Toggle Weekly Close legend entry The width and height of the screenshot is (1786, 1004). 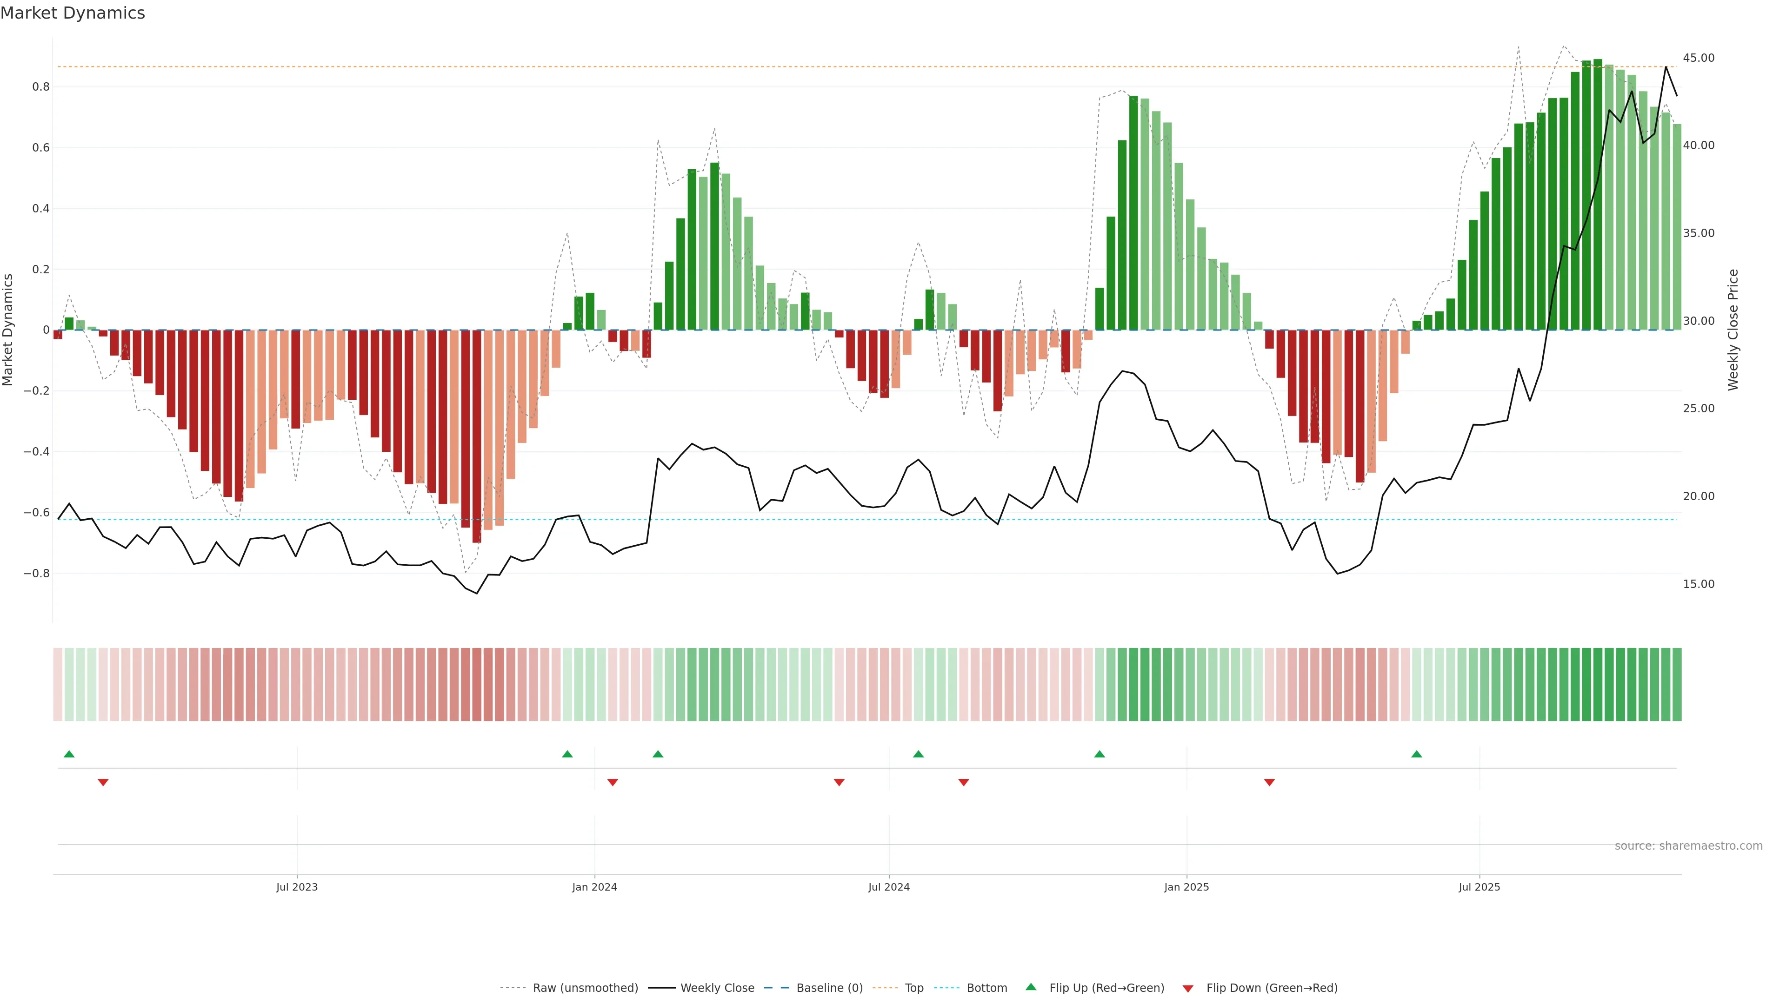click(717, 988)
